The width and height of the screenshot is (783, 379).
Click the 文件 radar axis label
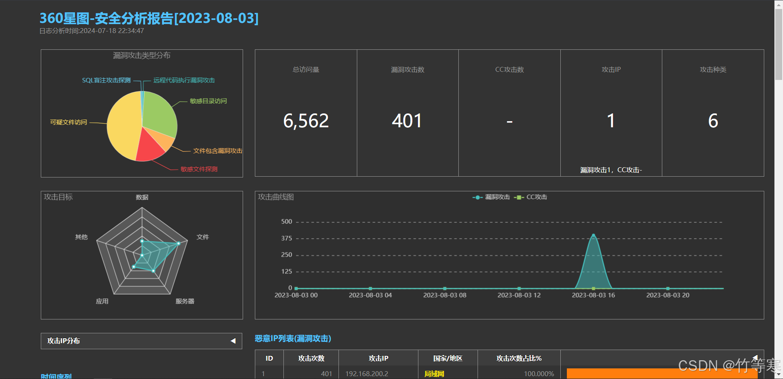point(203,237)
